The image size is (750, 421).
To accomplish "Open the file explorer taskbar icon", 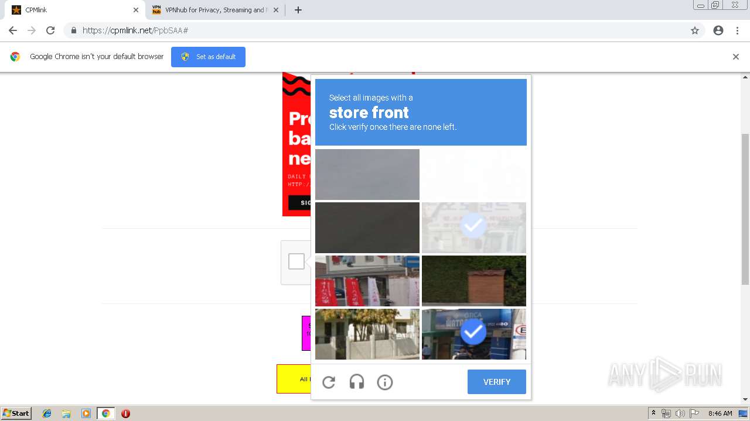I will pos(66,413).
